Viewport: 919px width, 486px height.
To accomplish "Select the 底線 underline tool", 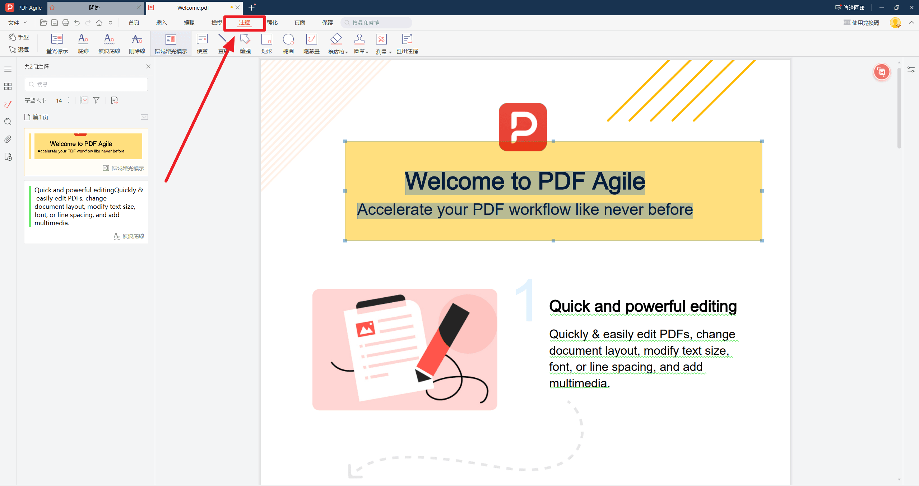I will click(83, 44).
